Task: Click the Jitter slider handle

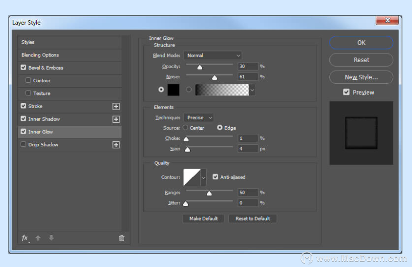Action: coord(186,204)
